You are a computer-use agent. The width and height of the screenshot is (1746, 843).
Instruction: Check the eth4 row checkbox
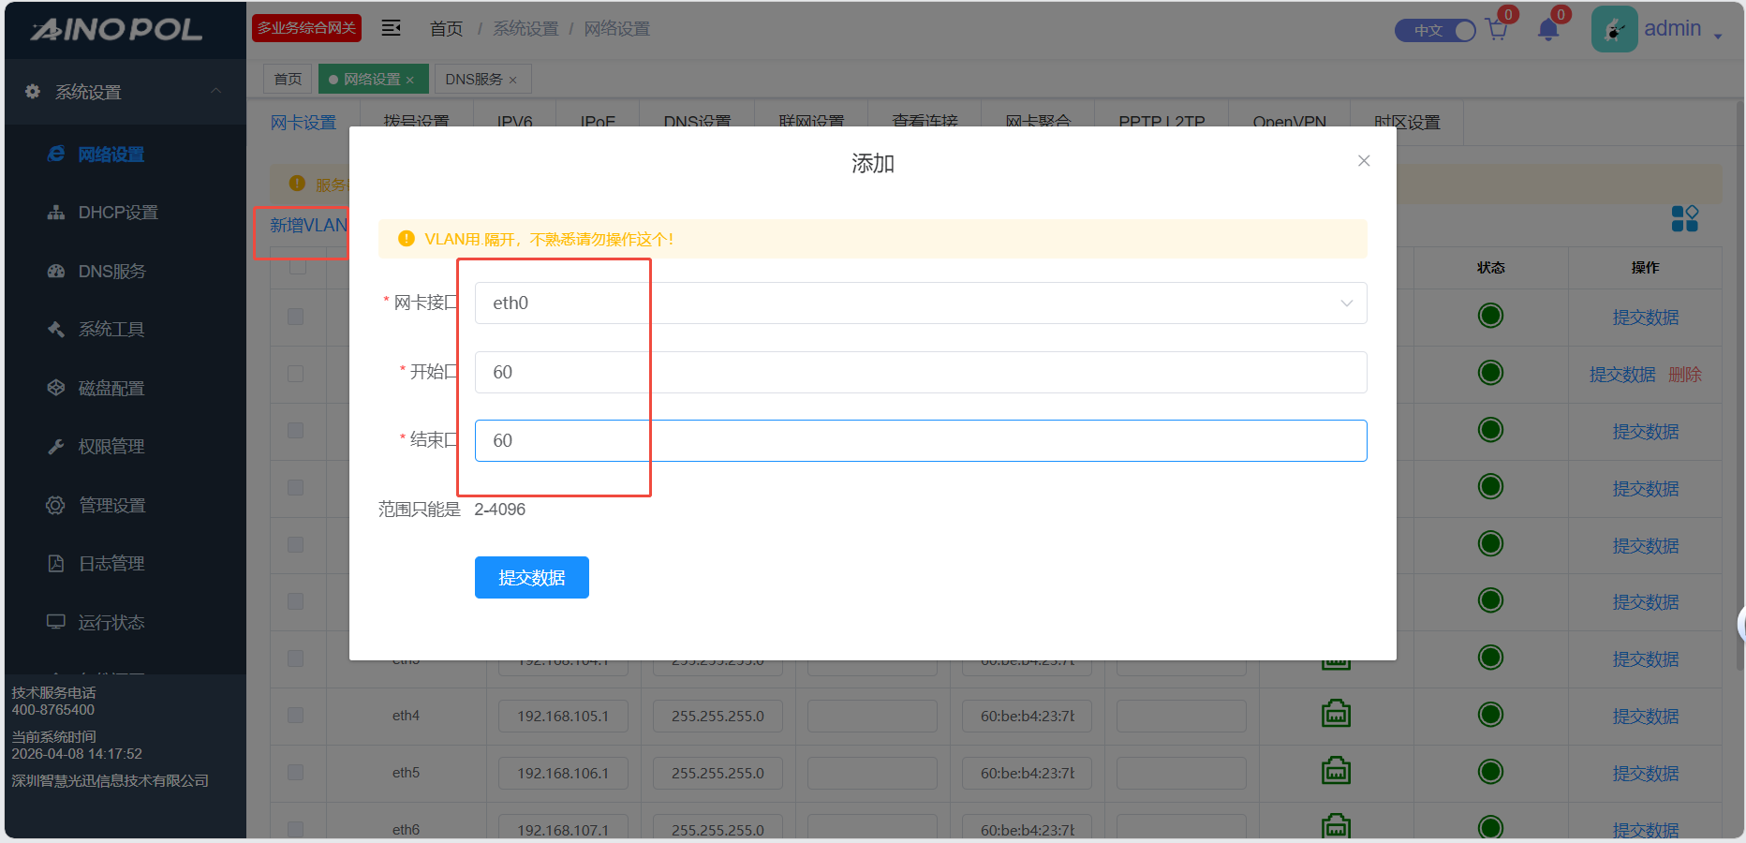(x=296, y=716)
